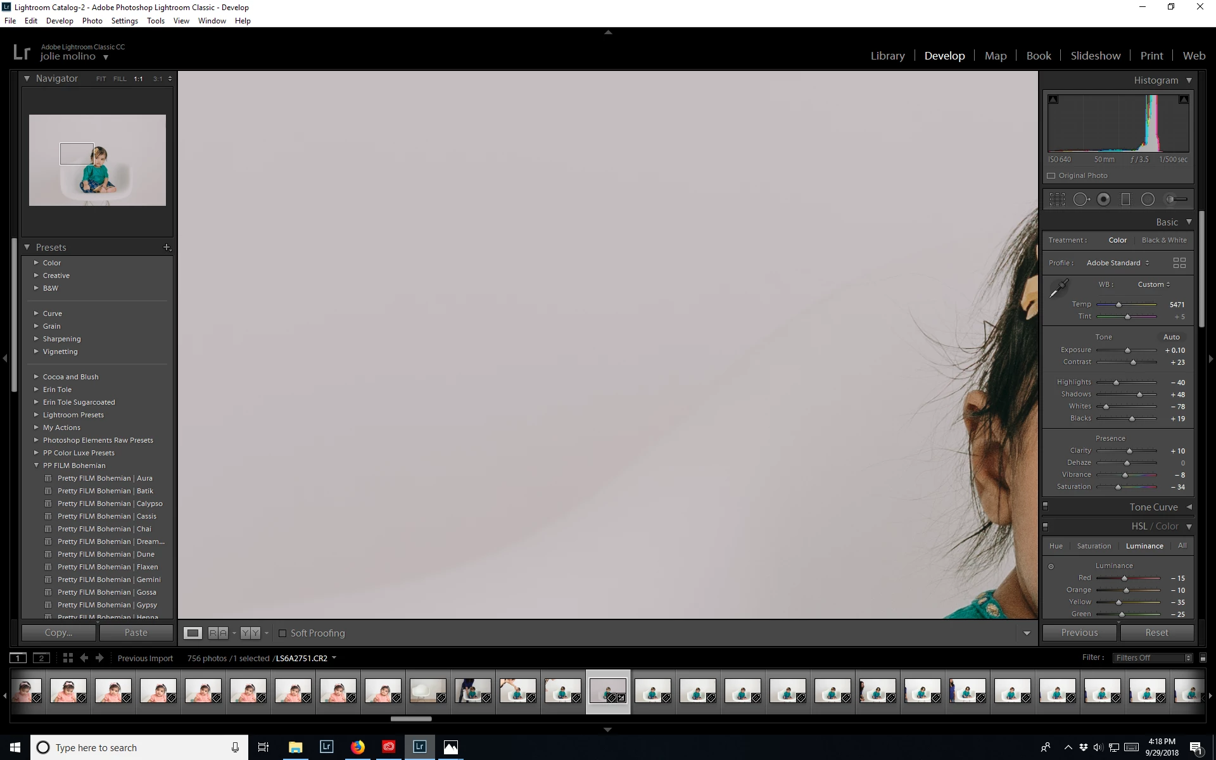The width and height of the screenshot is (1216, 760).
Task: Click the create new preset plus icon
Action: pos(167,247)
